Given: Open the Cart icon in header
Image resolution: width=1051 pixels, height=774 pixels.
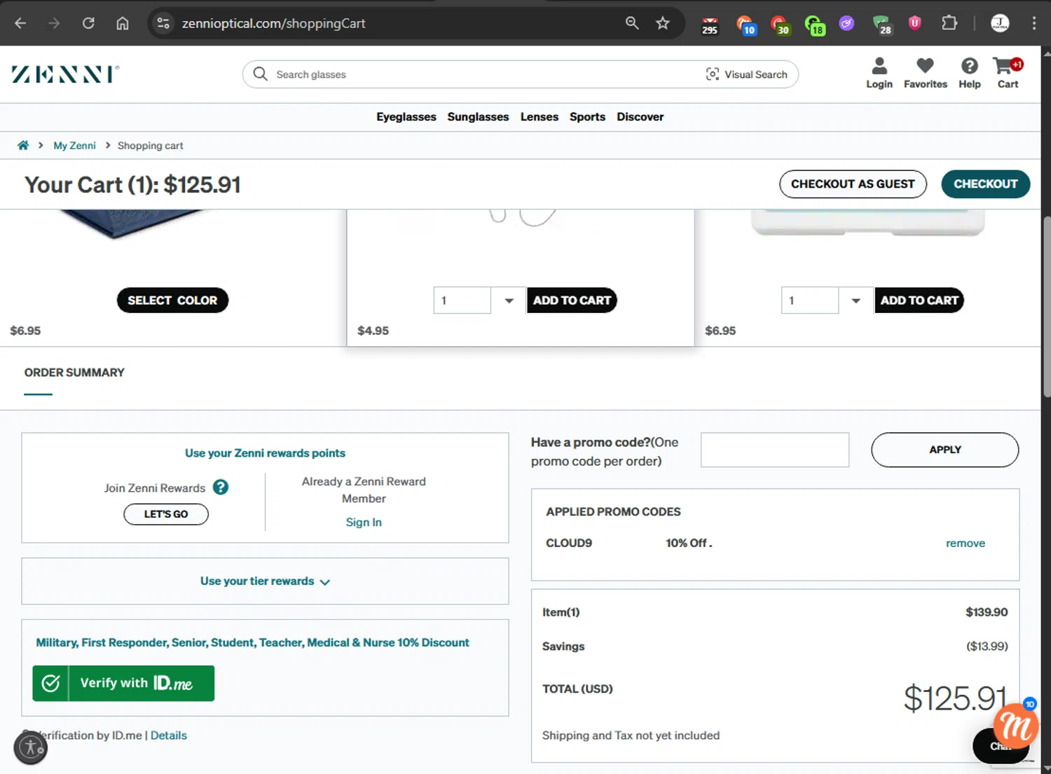Looking at the screenshot, I should coord(1008,73).
